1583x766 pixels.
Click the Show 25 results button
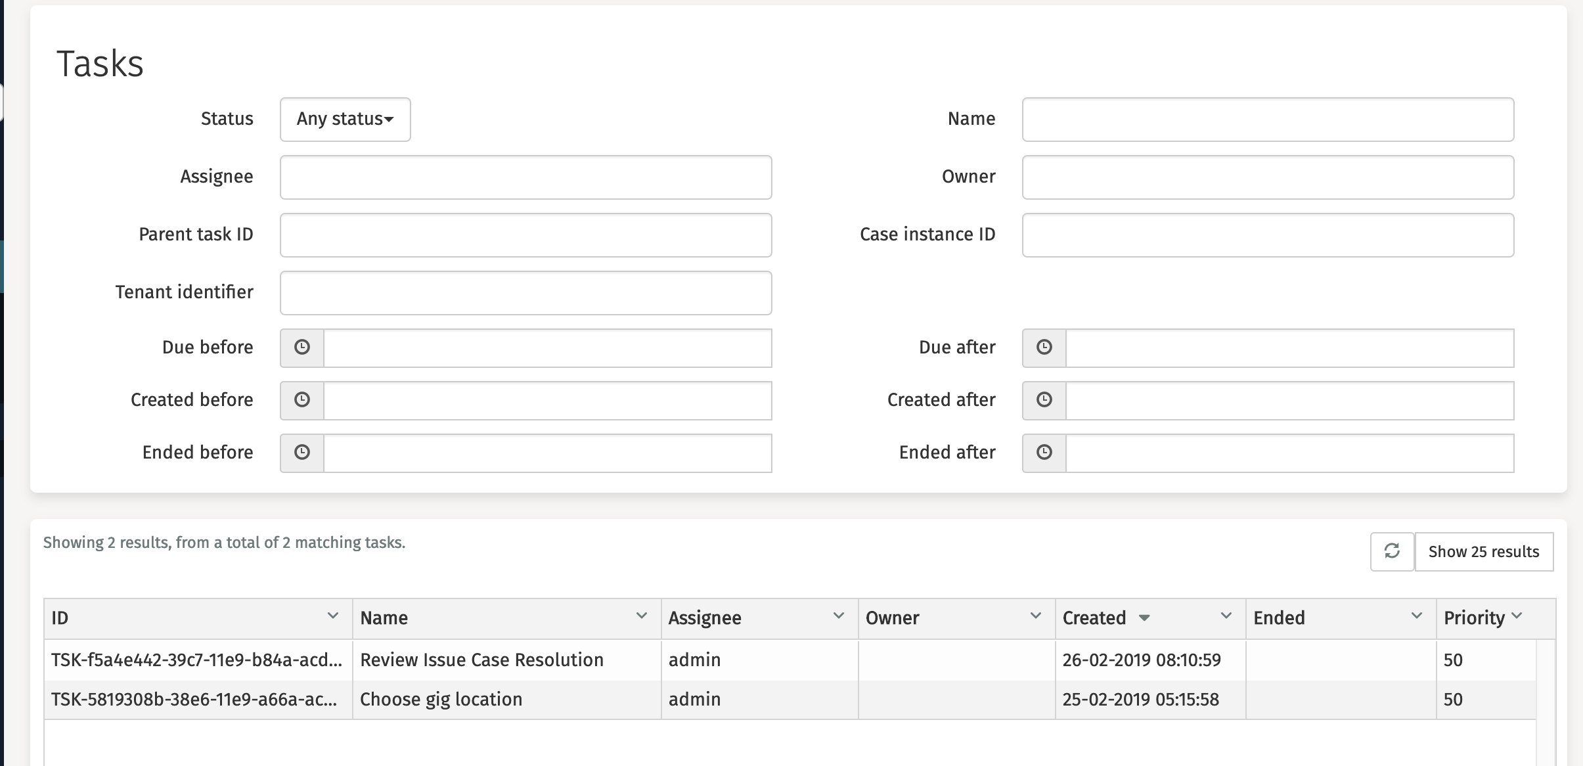[1484, 551]
